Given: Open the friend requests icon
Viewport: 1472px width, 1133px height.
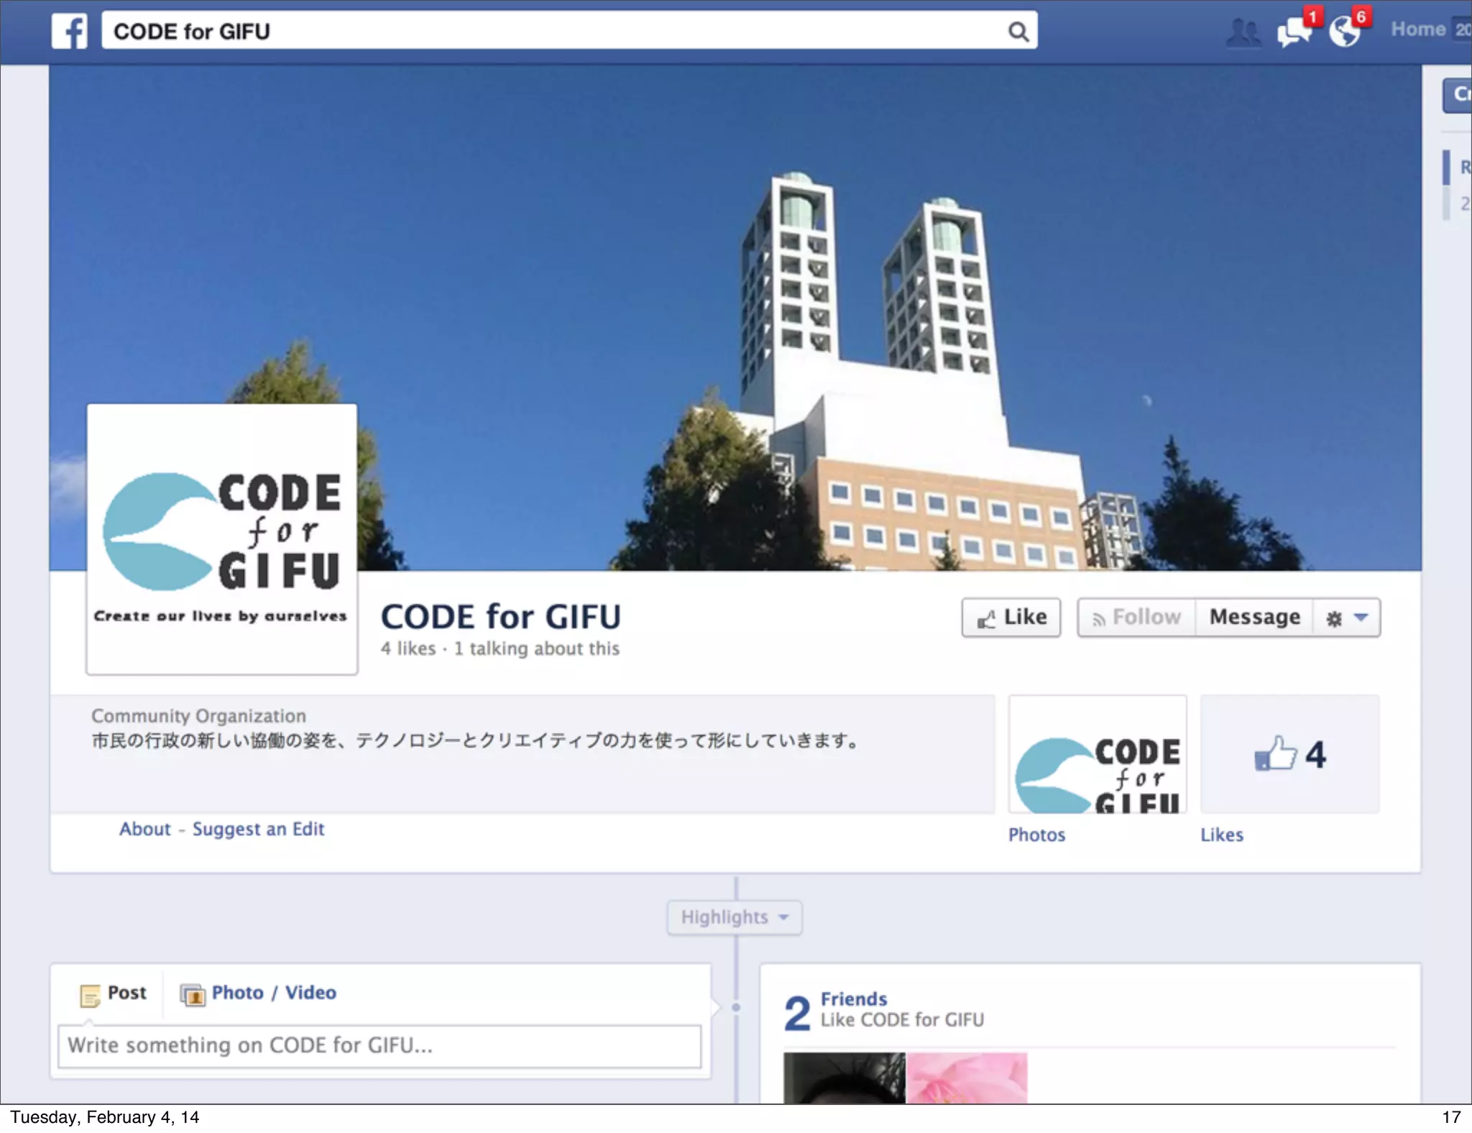Looking at the screenshot, I should click(x=1243, y=32).
